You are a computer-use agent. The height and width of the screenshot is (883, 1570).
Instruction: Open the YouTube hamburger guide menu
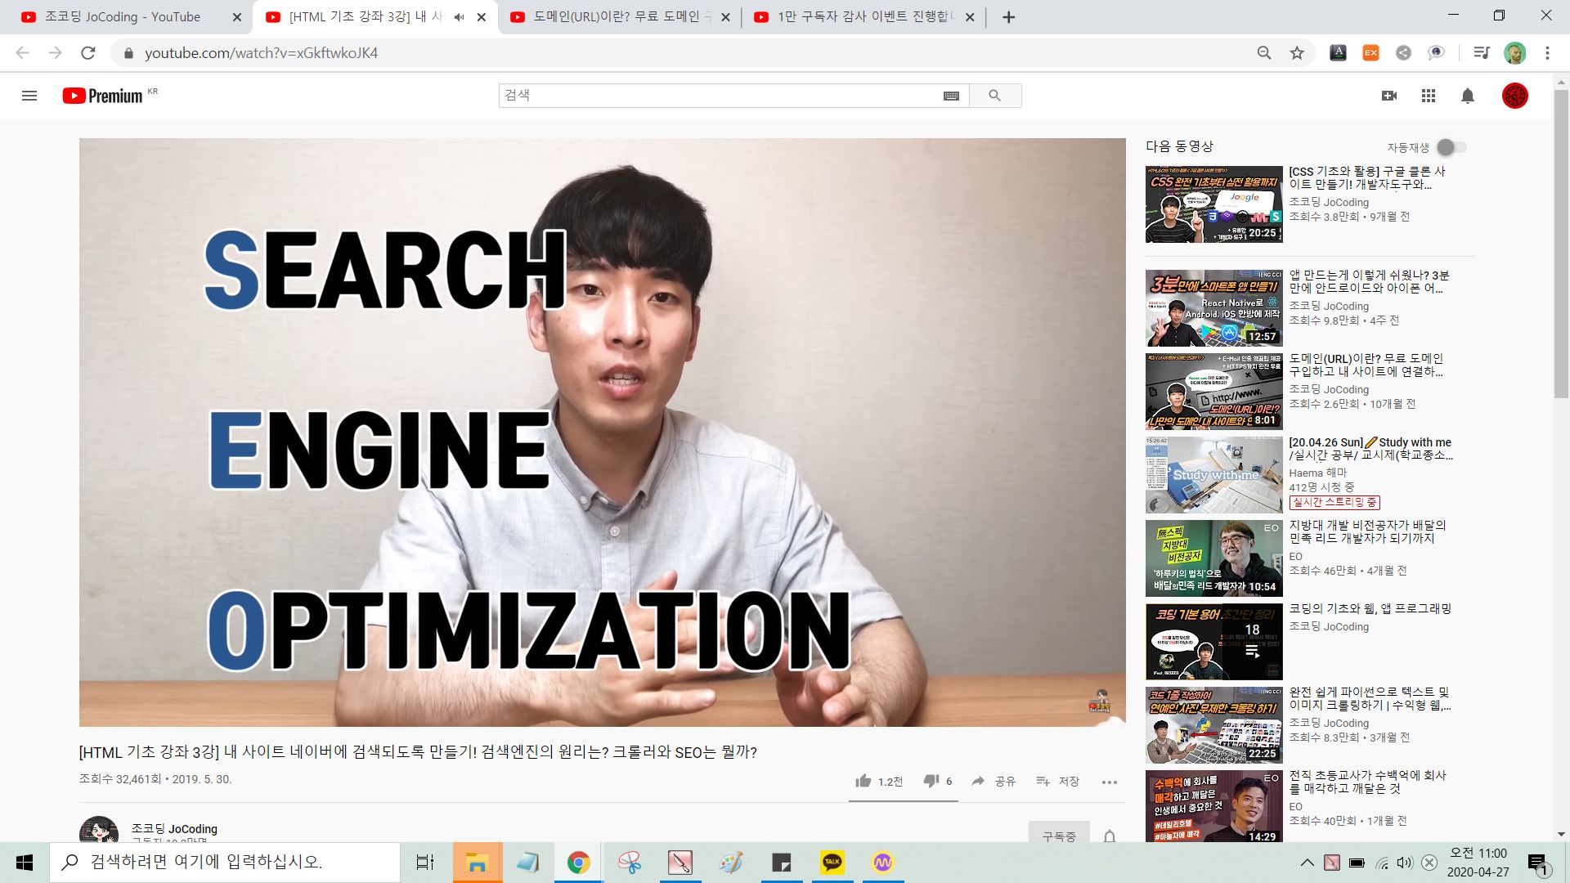coord(29,96)
